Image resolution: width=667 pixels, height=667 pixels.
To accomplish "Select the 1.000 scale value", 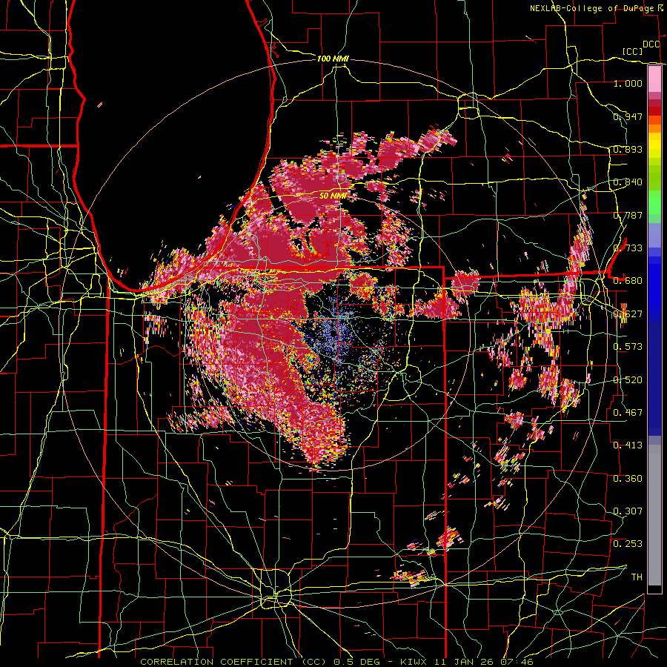I will 628,83.
